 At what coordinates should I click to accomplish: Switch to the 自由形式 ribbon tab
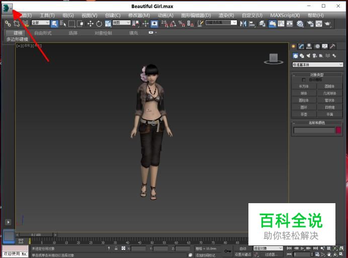coord(42,33)
